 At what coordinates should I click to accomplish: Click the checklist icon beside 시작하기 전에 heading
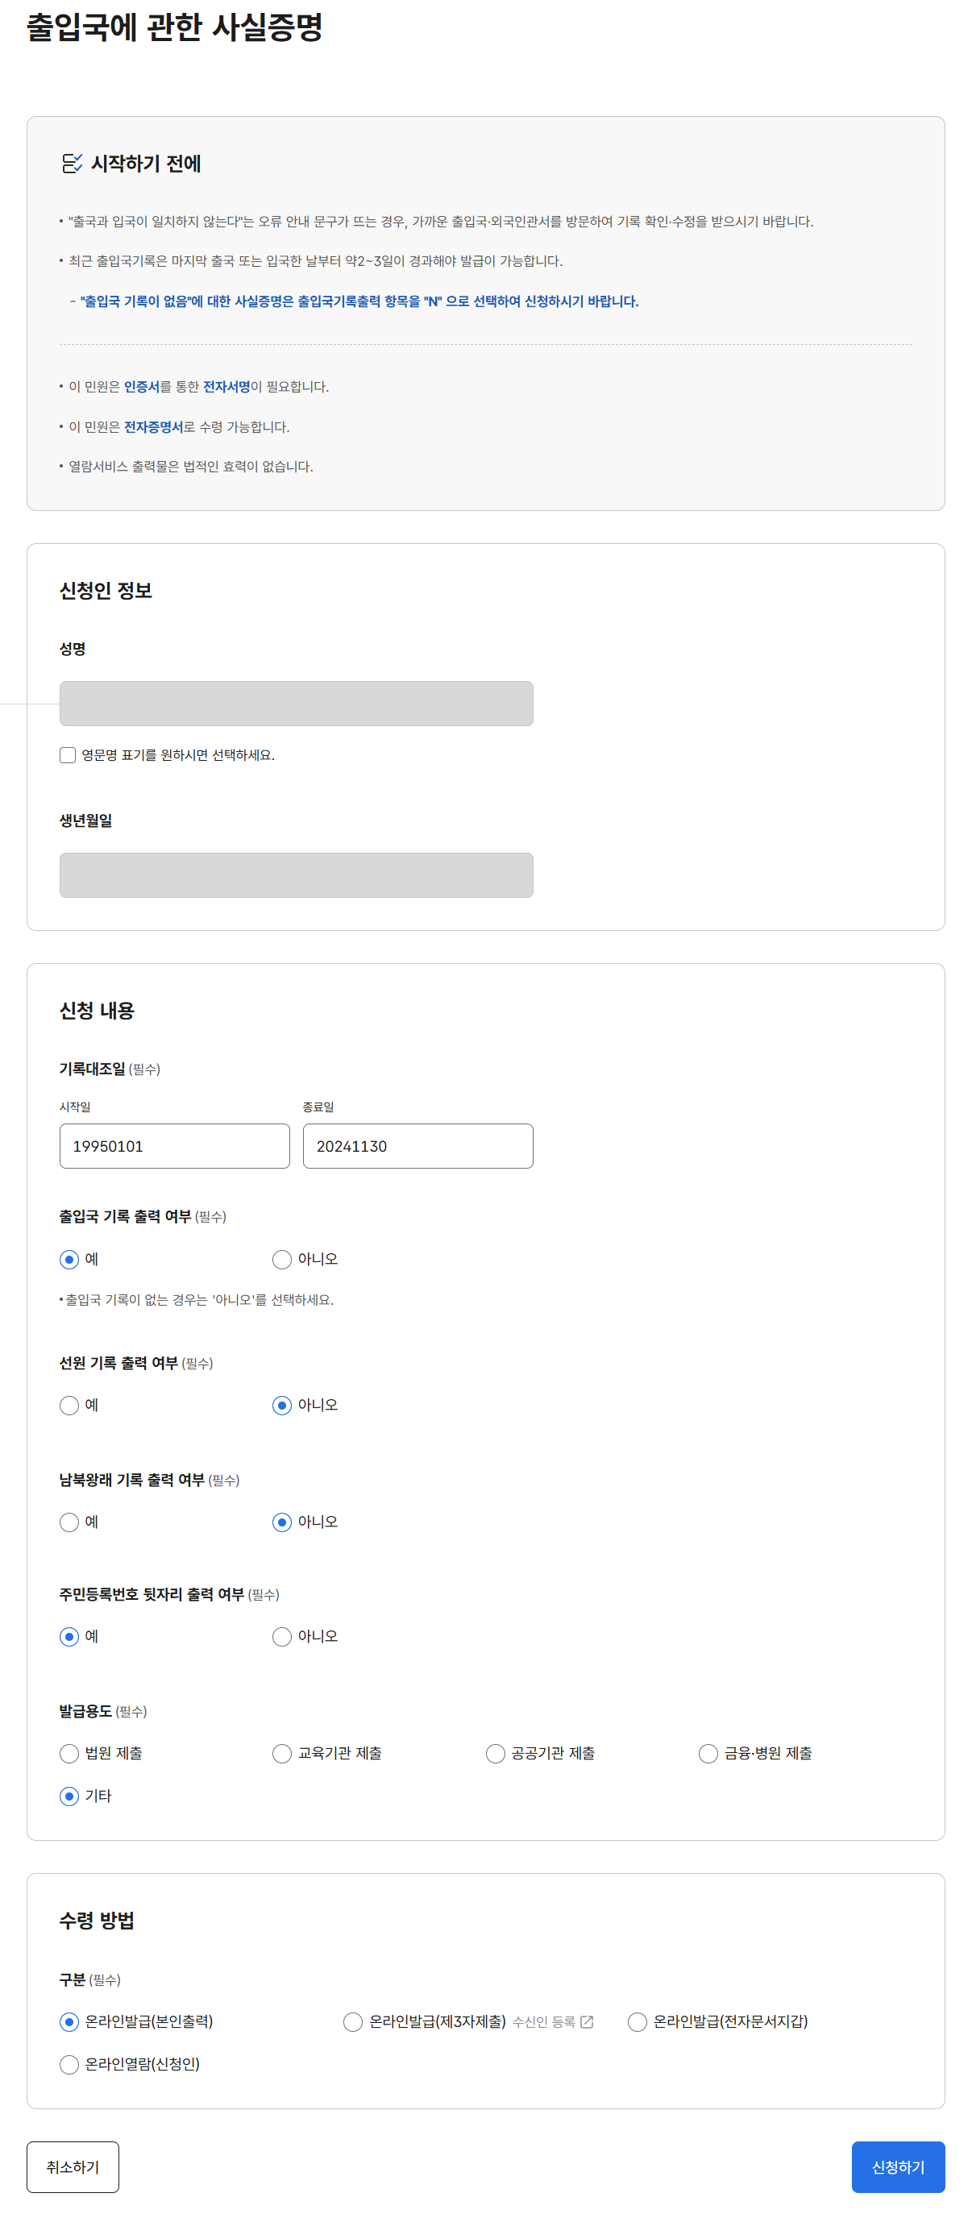point(70,164)
